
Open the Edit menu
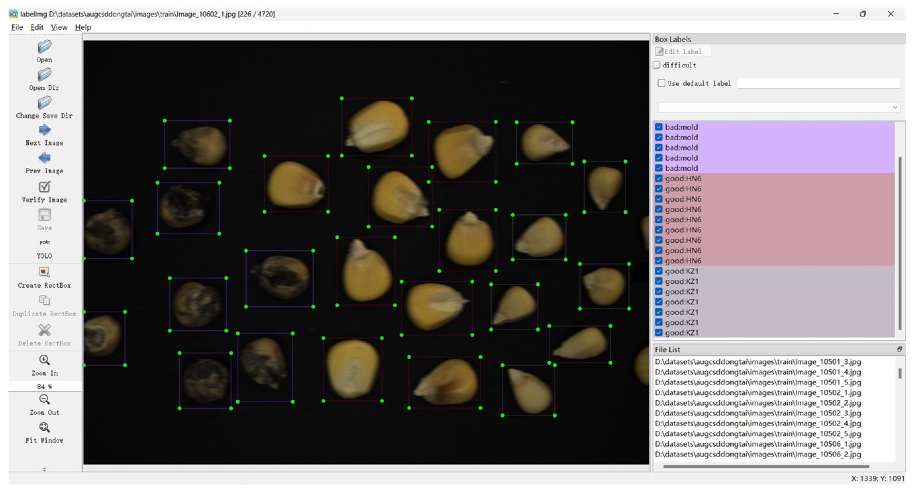[x=37, y=27]
